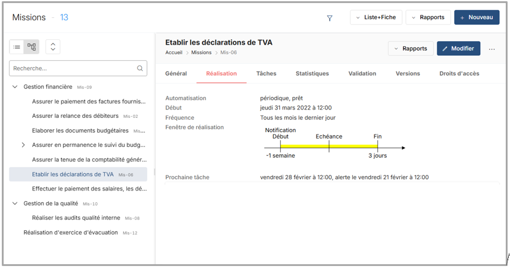
Task: Click the yellow realisation window bar
Action: click(x=328, y=146)
